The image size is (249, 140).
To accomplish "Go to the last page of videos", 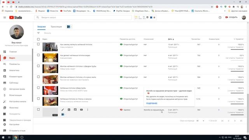I will (241, 121).
